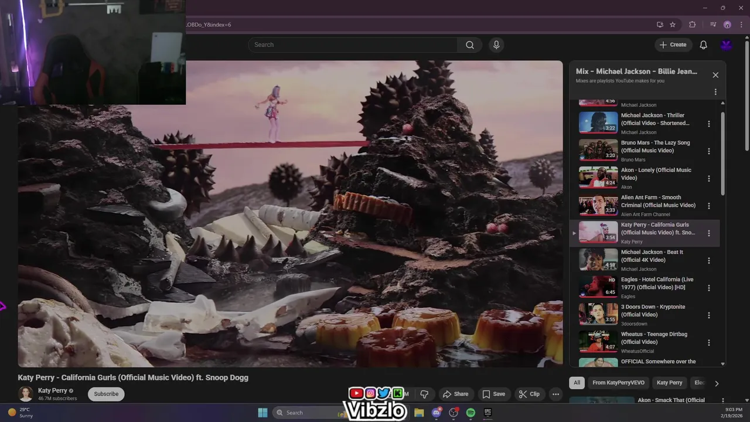Open options for California Gurls playlist item
750x422 pixels.
[708, 233]
